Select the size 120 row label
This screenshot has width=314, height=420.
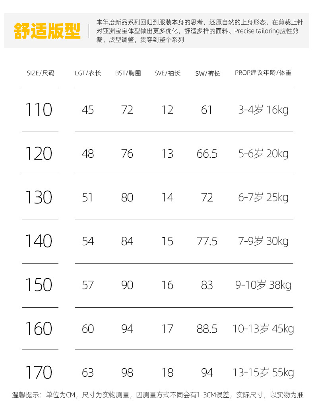click(x=39, y=154)
